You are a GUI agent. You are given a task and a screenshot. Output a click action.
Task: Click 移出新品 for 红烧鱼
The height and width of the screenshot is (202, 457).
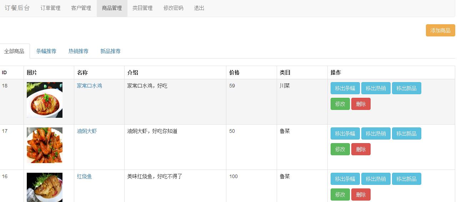[x=406, y=179]
